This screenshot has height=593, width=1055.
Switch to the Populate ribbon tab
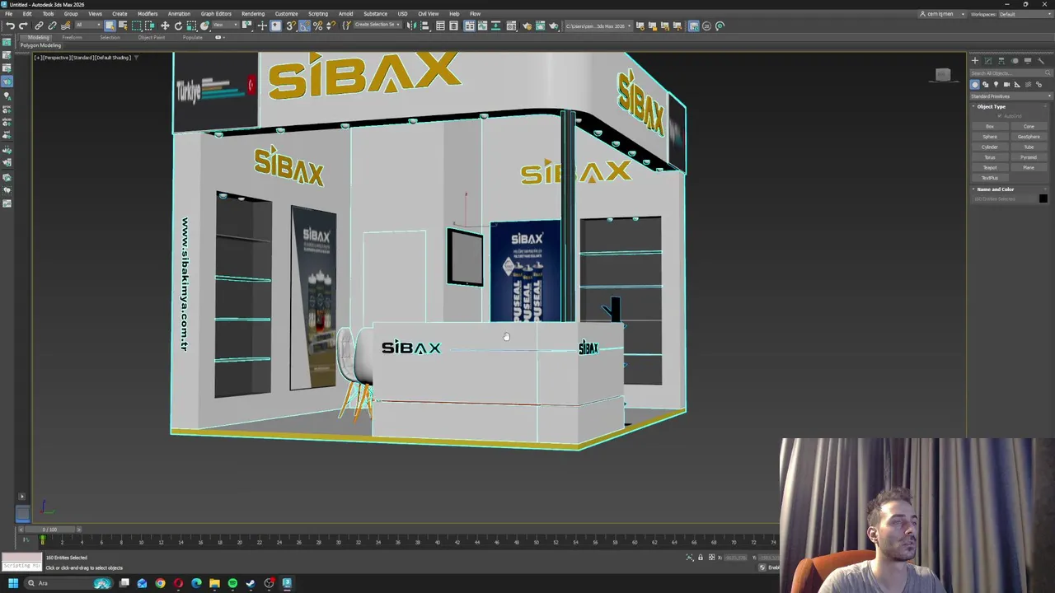coord(193,37)
